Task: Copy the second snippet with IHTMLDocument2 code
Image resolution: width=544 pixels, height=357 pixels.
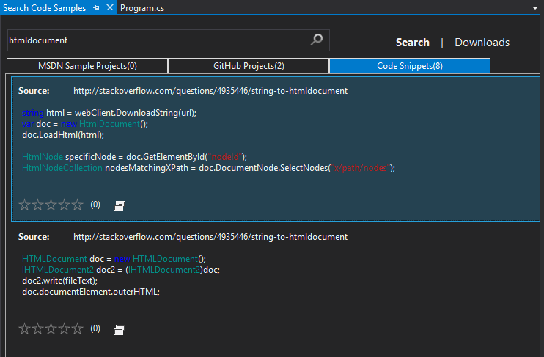Action: point(120,329)
